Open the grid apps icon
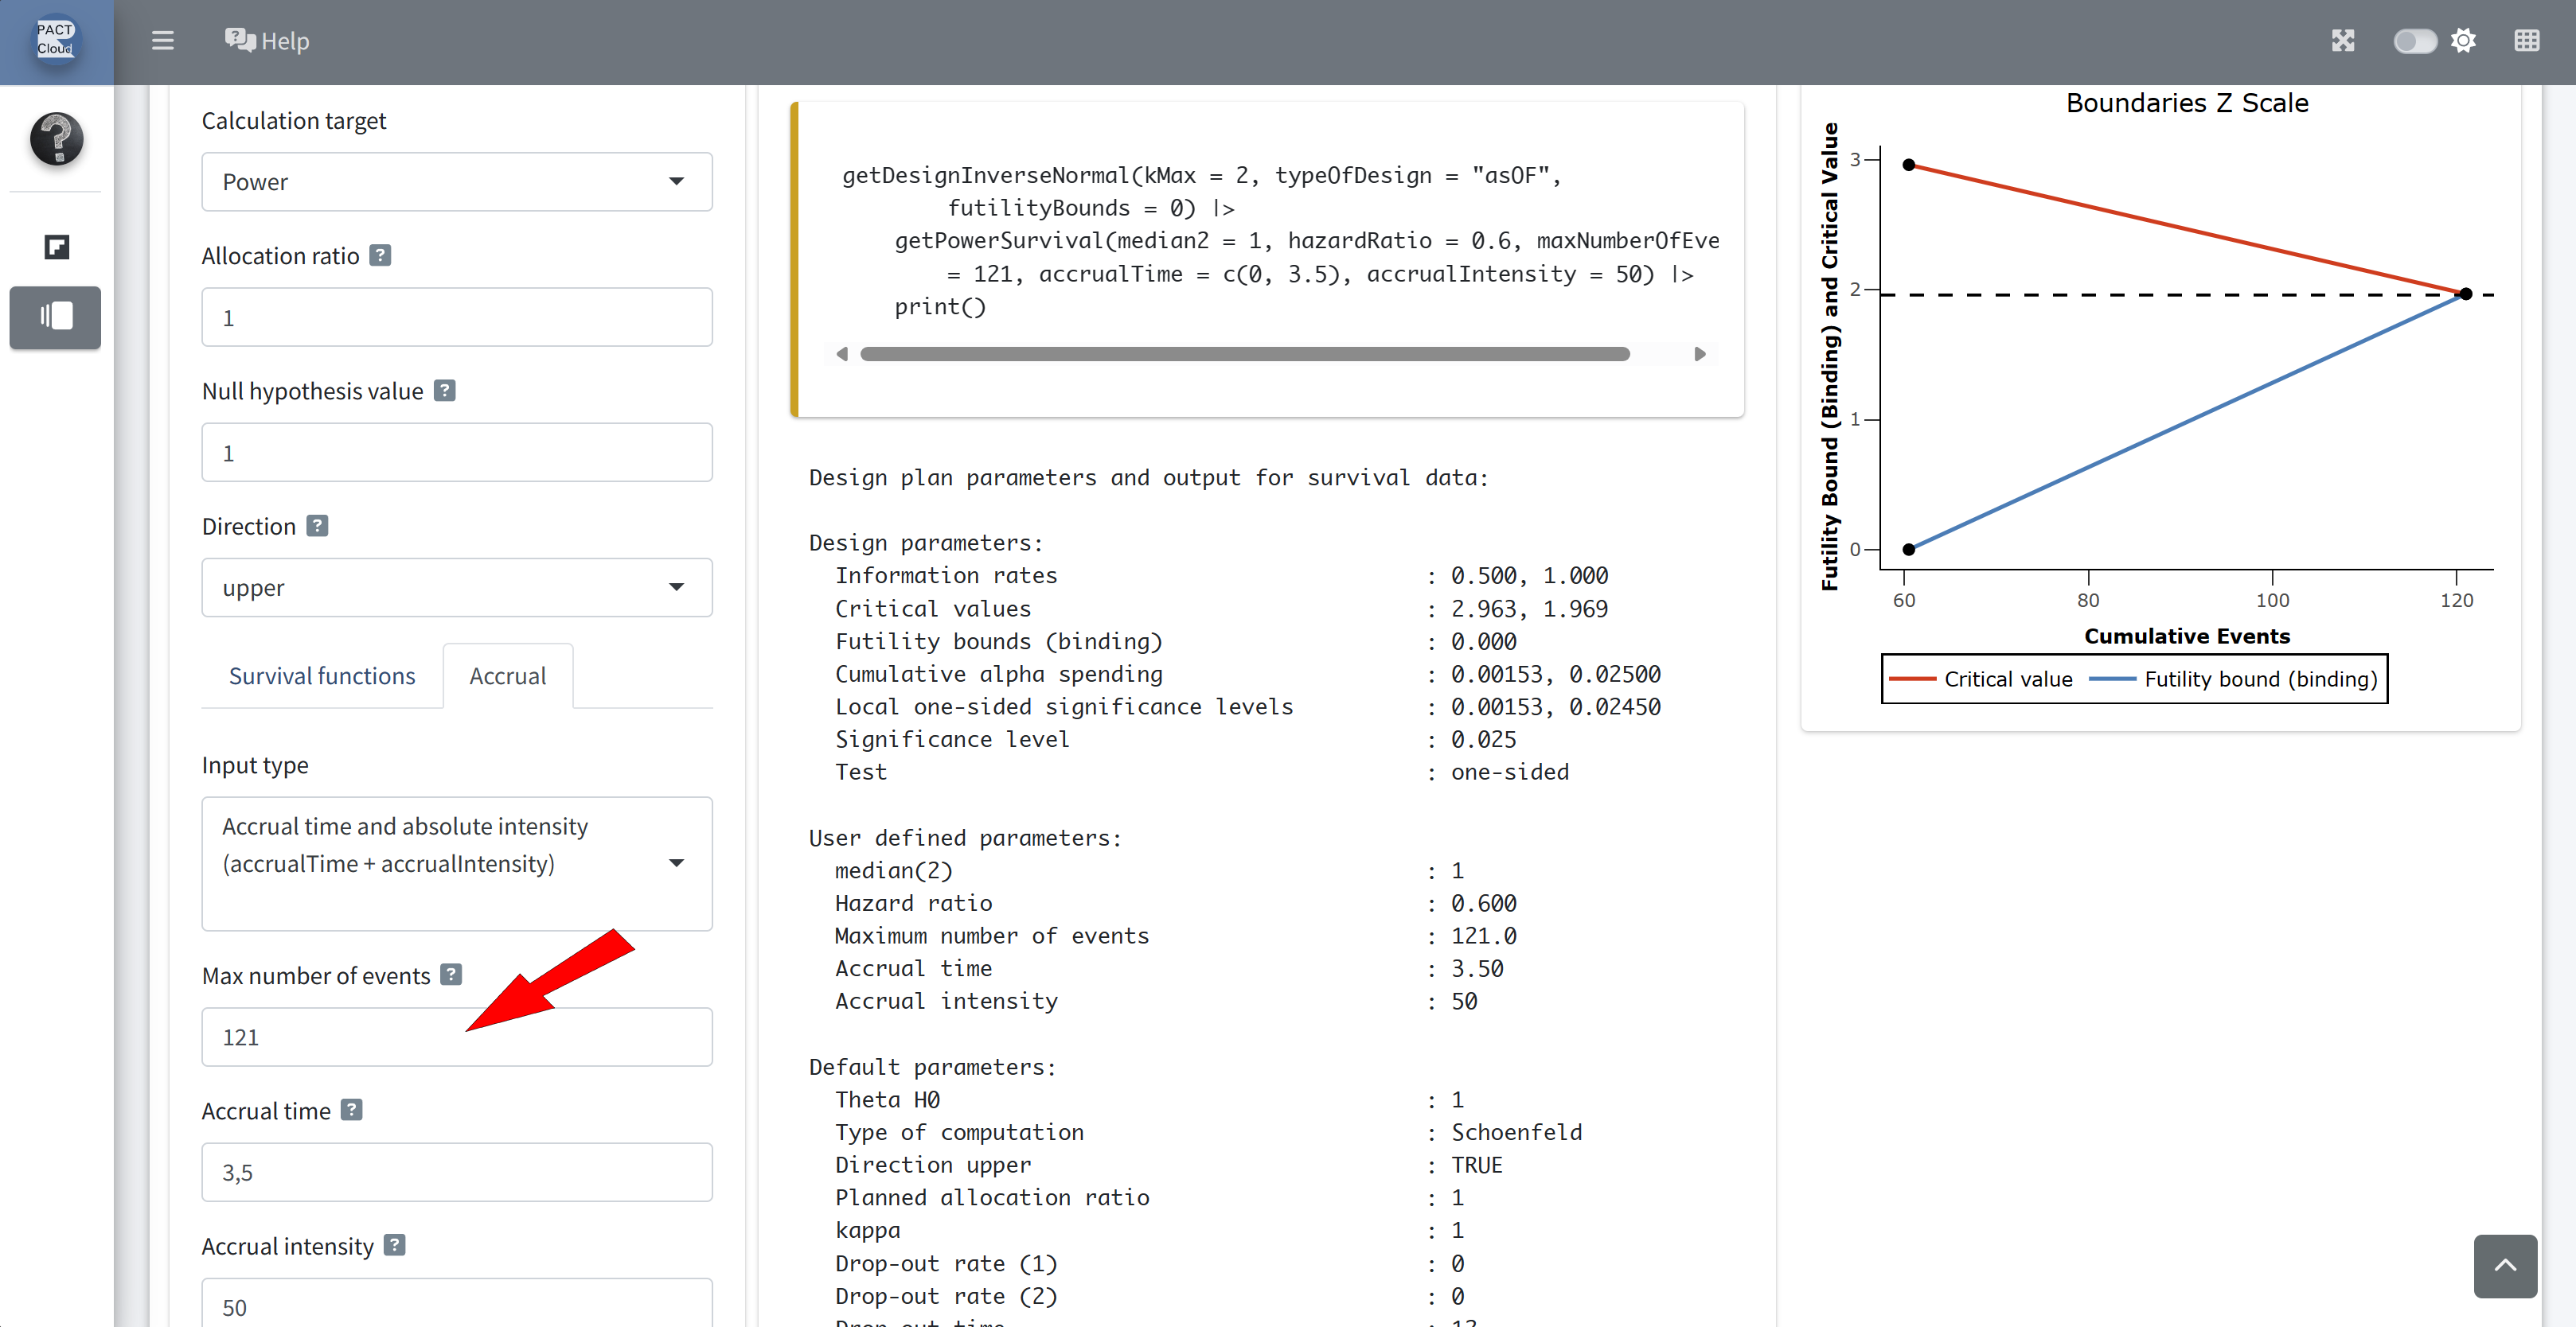This screenshot has height=1327, width=2576. [x=2526, y=41]
